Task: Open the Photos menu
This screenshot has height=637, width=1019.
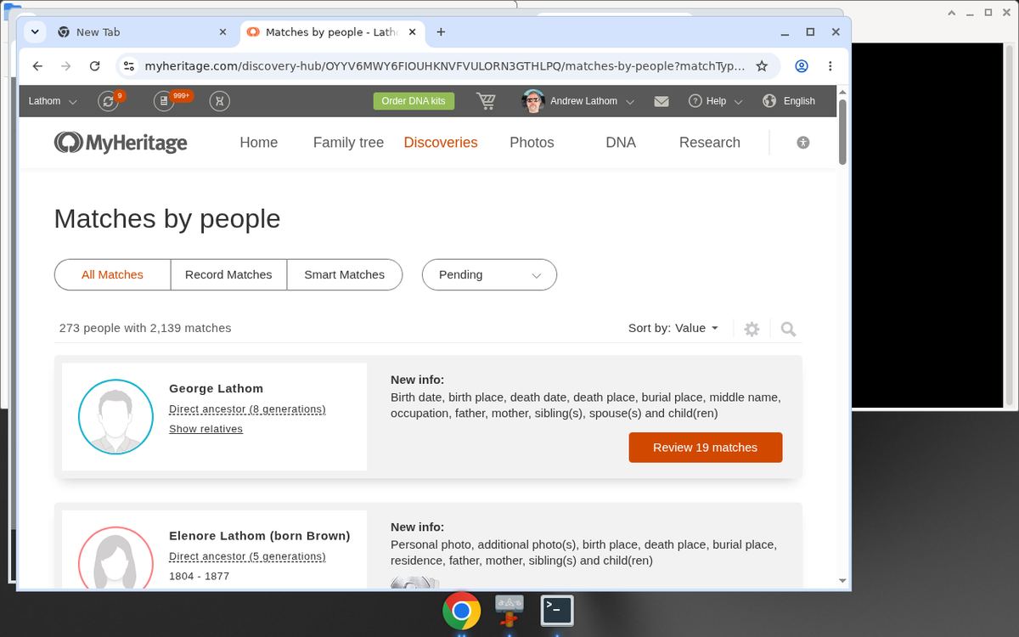Action: tap(532, 143)
